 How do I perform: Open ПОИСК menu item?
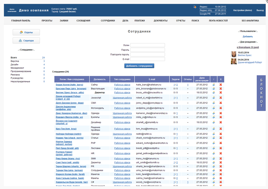pyautogui.click(x=195, y=21)
